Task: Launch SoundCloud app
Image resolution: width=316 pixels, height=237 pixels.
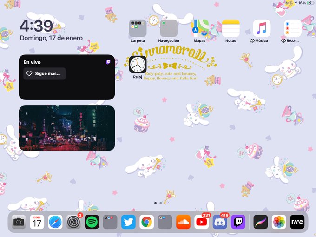Action: pyautogui.click(x=183, y=222)
